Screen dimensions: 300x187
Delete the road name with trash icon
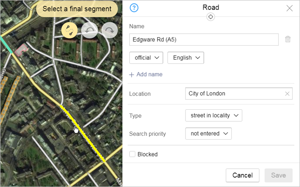(x=288, y=39)
